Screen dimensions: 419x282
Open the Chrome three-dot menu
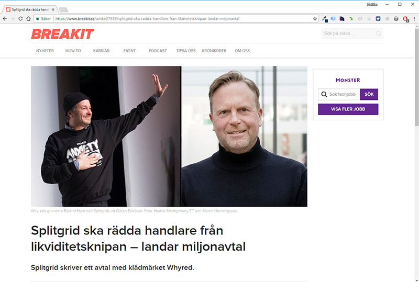point(414,19)
